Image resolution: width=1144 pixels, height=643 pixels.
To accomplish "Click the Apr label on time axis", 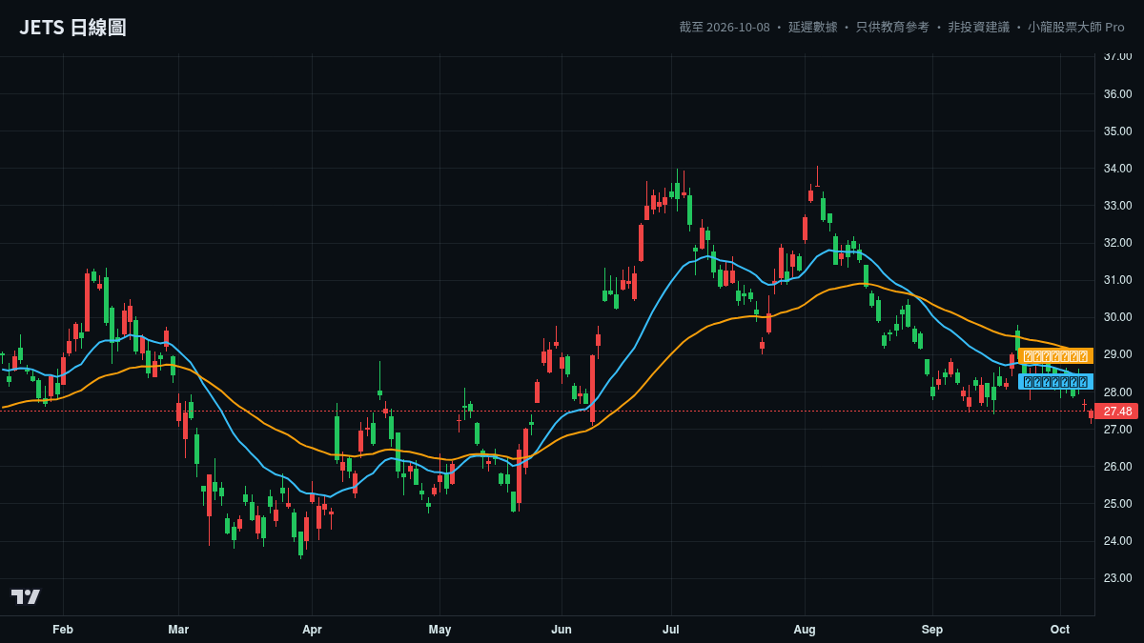I will 312,630.
